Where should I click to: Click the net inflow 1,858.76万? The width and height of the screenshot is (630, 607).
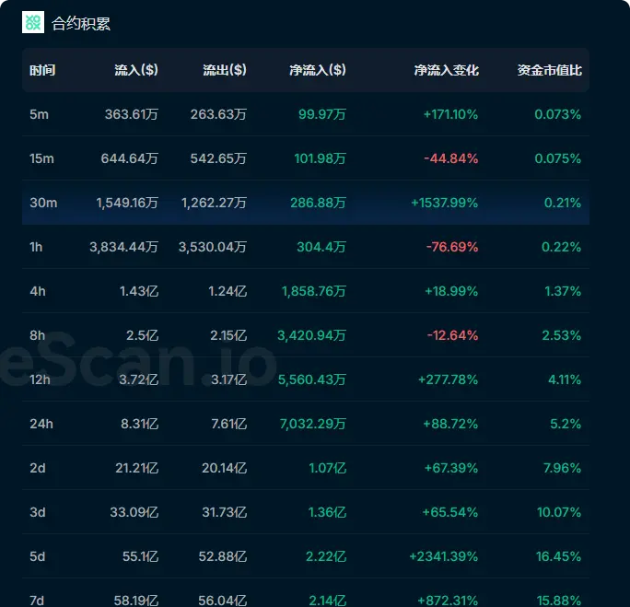click(314, 291)
